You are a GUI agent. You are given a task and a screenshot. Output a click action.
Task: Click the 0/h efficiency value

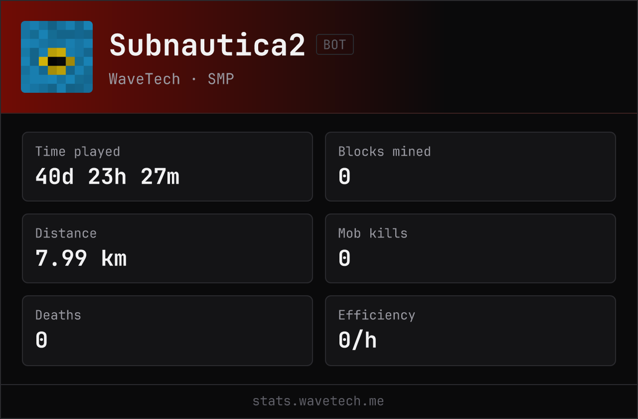pyautogui.click(x=357, y=340)
